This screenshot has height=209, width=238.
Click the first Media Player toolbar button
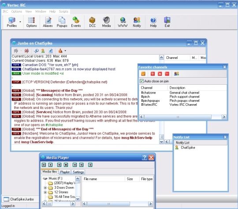(44, 165)
